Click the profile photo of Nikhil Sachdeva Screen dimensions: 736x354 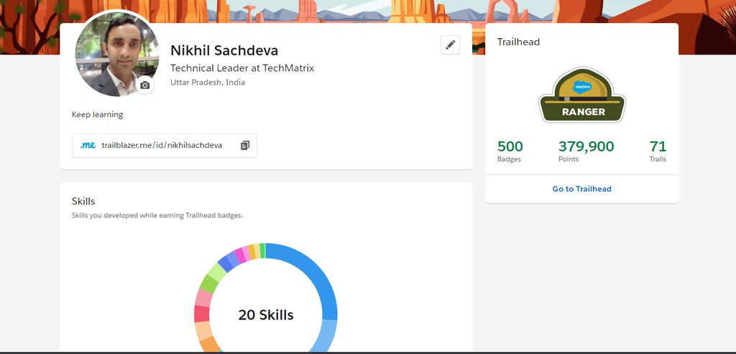click(116, 53)
